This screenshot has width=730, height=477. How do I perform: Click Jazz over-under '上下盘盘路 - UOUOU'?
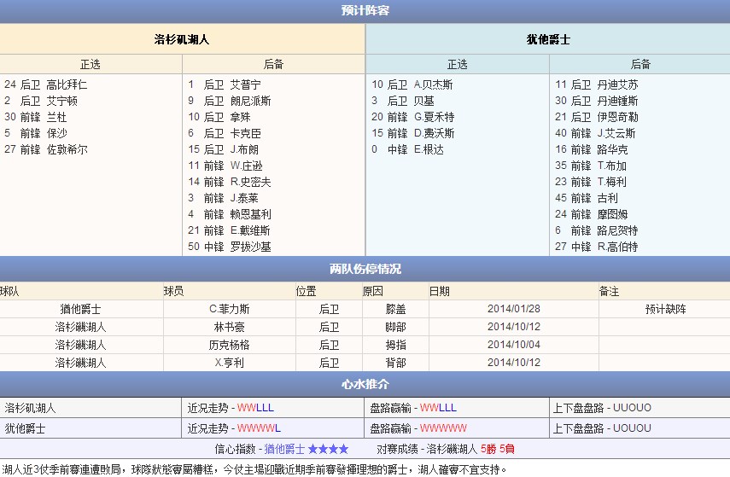pyautogui.click(x=602, y=428)
